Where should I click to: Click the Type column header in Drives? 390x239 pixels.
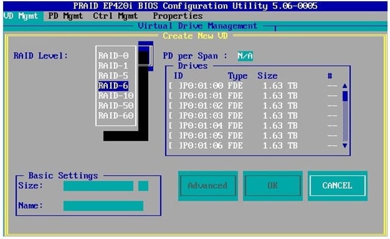(x=238, y=76)
